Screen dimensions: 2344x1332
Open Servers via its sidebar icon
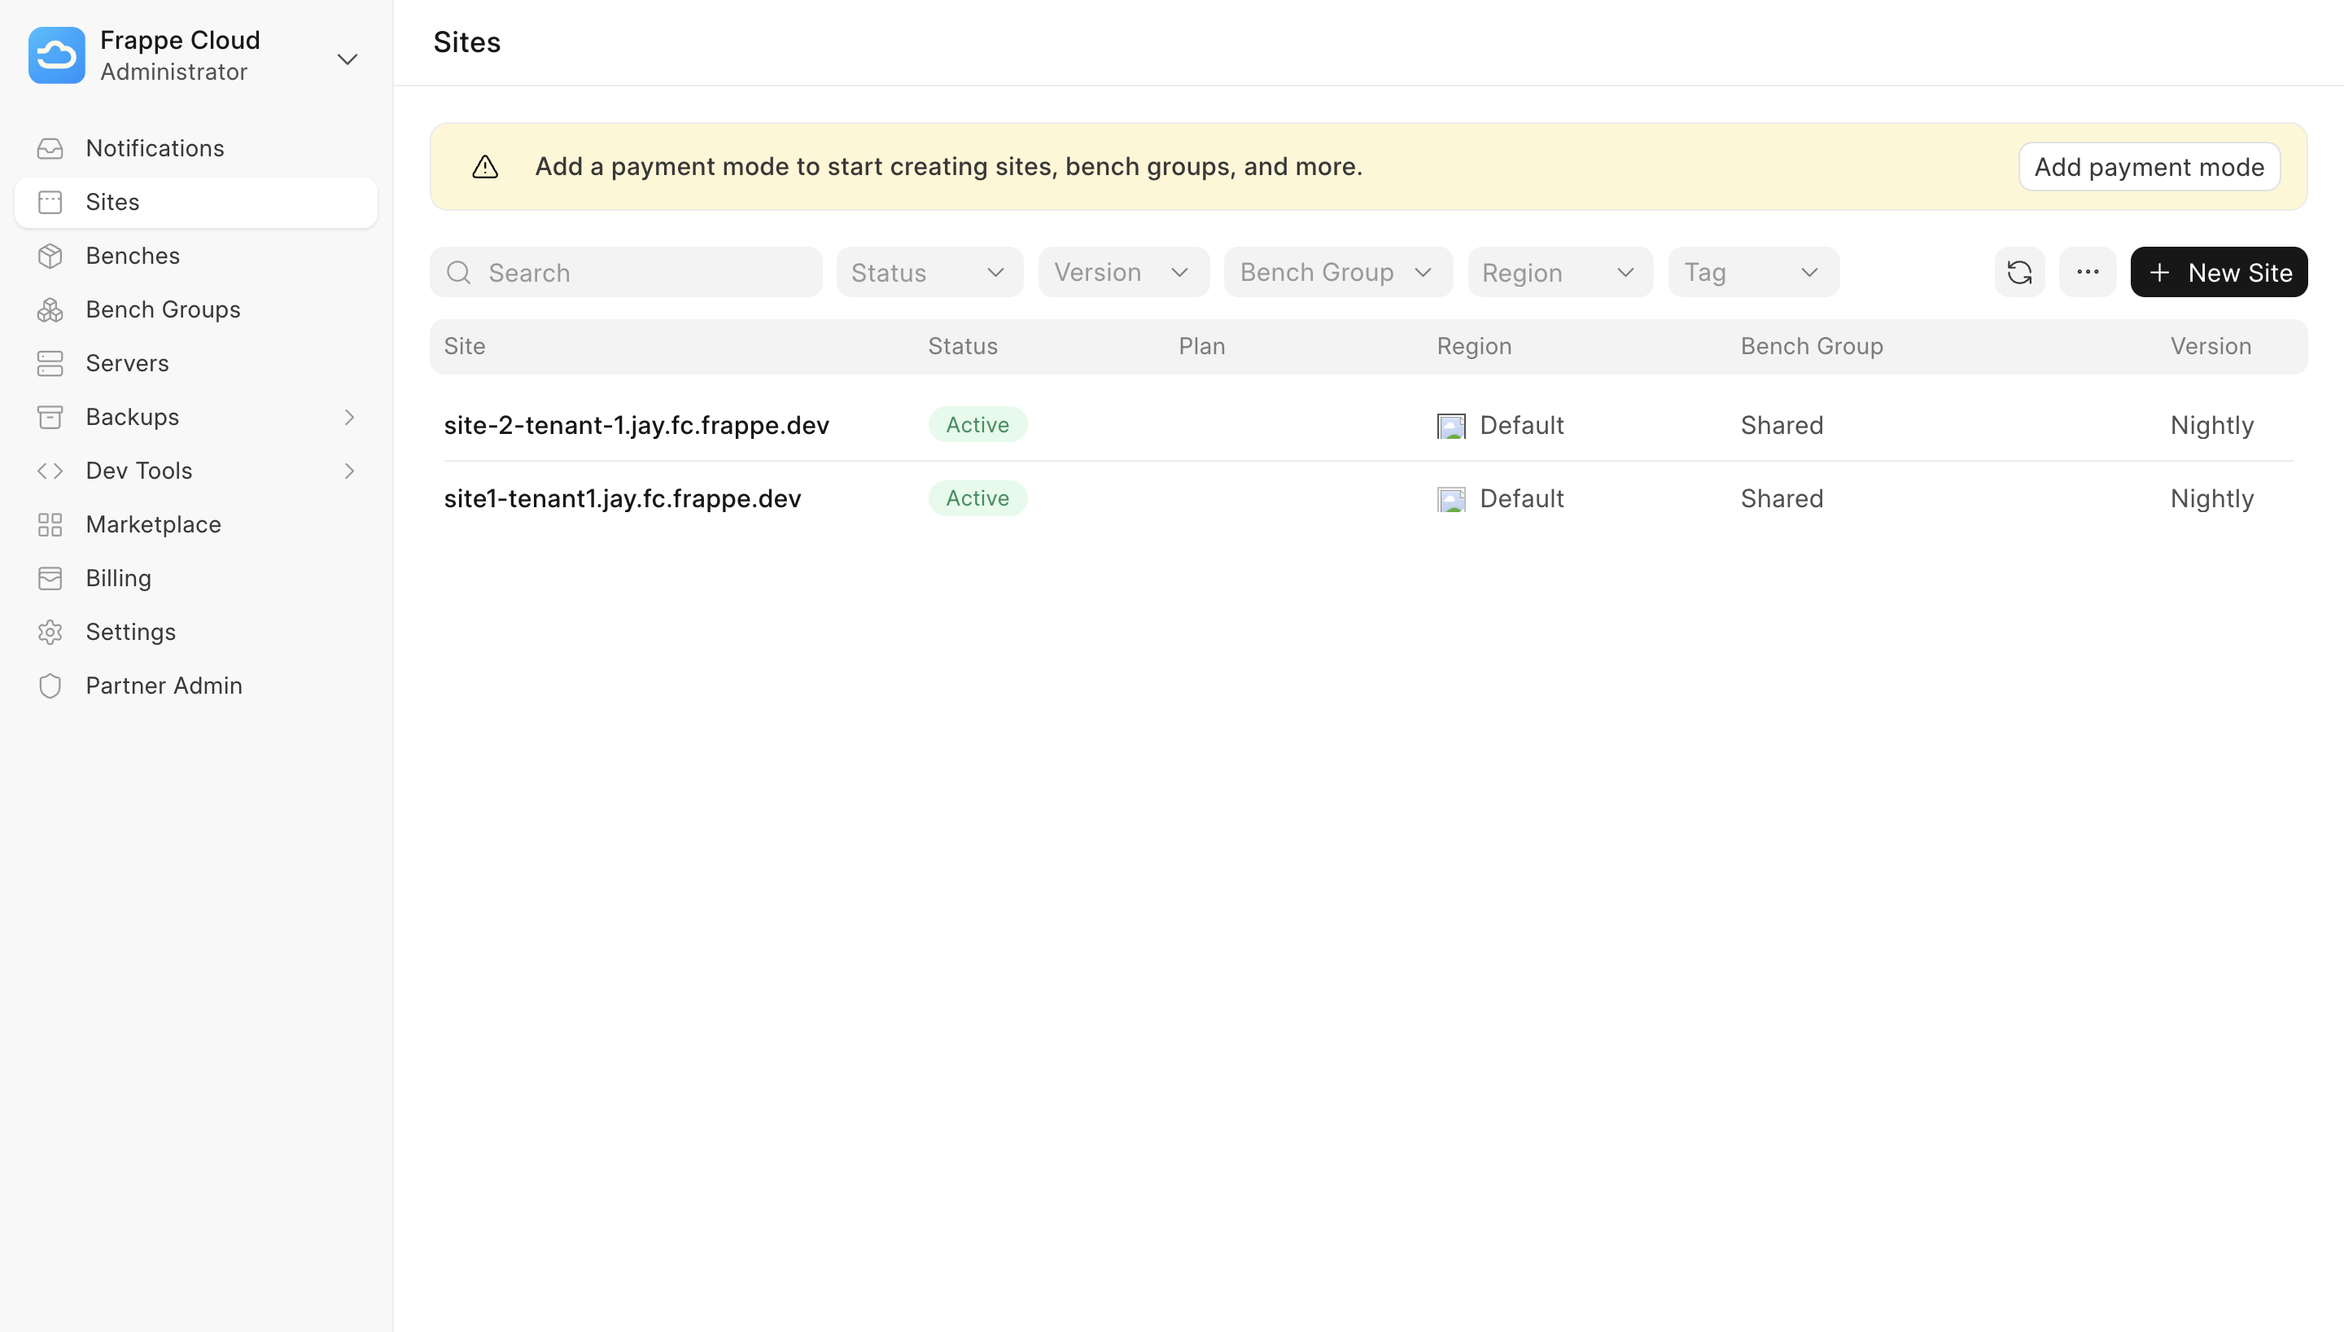[50, 362]
